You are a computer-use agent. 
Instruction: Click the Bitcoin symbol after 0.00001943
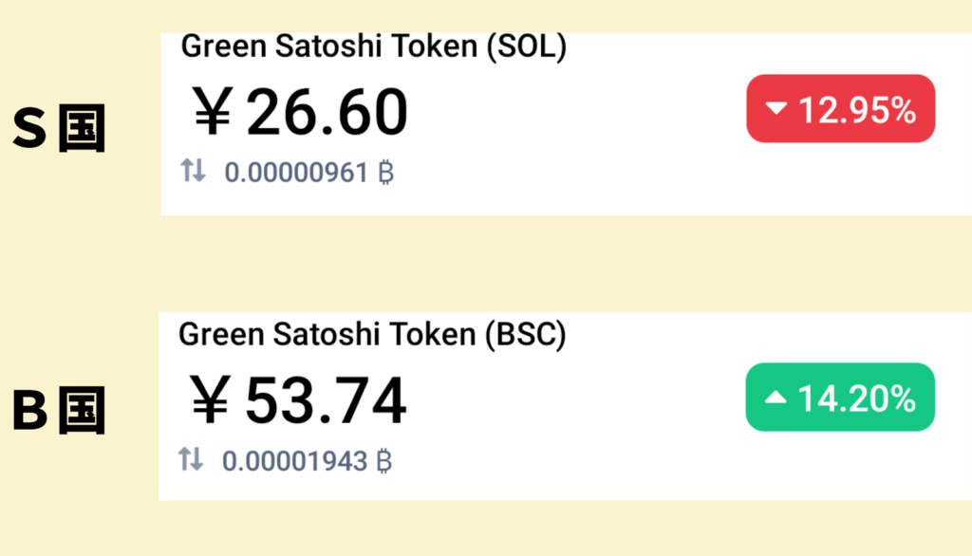tap(383, 462)
